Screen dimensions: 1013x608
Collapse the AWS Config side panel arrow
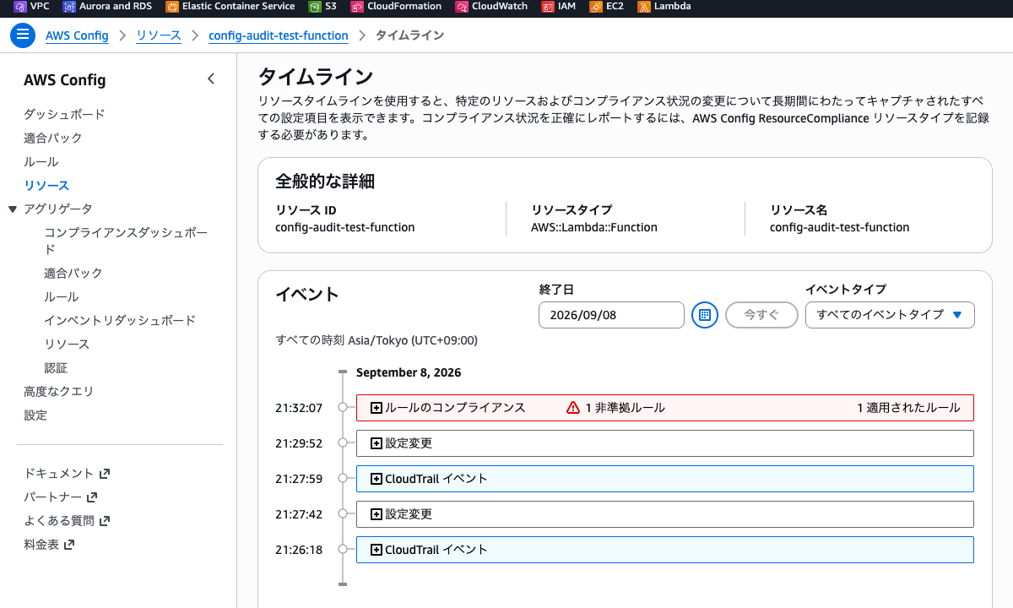point(211,79)
